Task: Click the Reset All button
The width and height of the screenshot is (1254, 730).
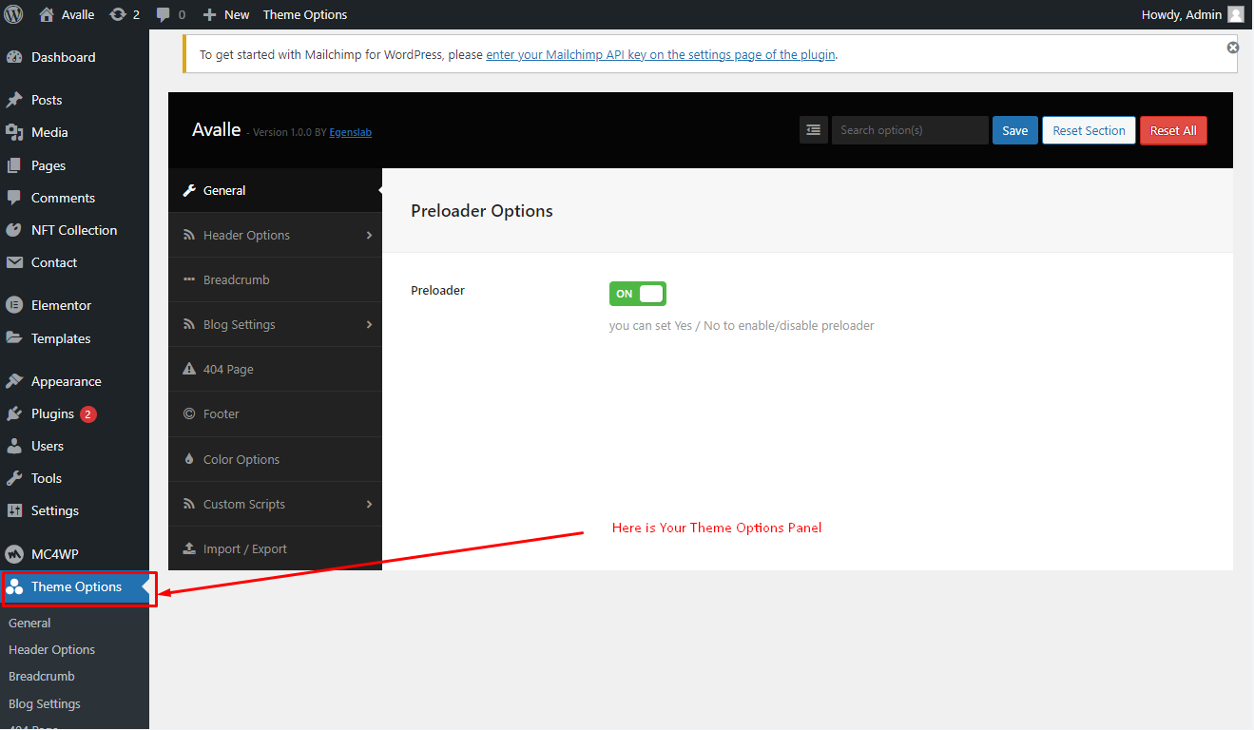Action: 1173,130
